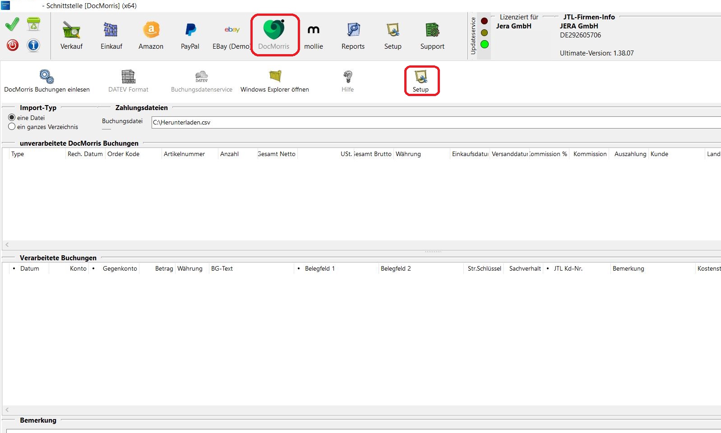Viewport: 721px width, 433px height.
Task: Click the Gegenkonto column header
Action: pyautogui.click(x=120, y=269)
